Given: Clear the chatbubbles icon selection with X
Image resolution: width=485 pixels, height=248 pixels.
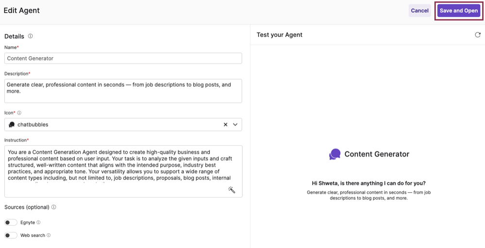Looking at the screenshot, I should coord(225,125).
